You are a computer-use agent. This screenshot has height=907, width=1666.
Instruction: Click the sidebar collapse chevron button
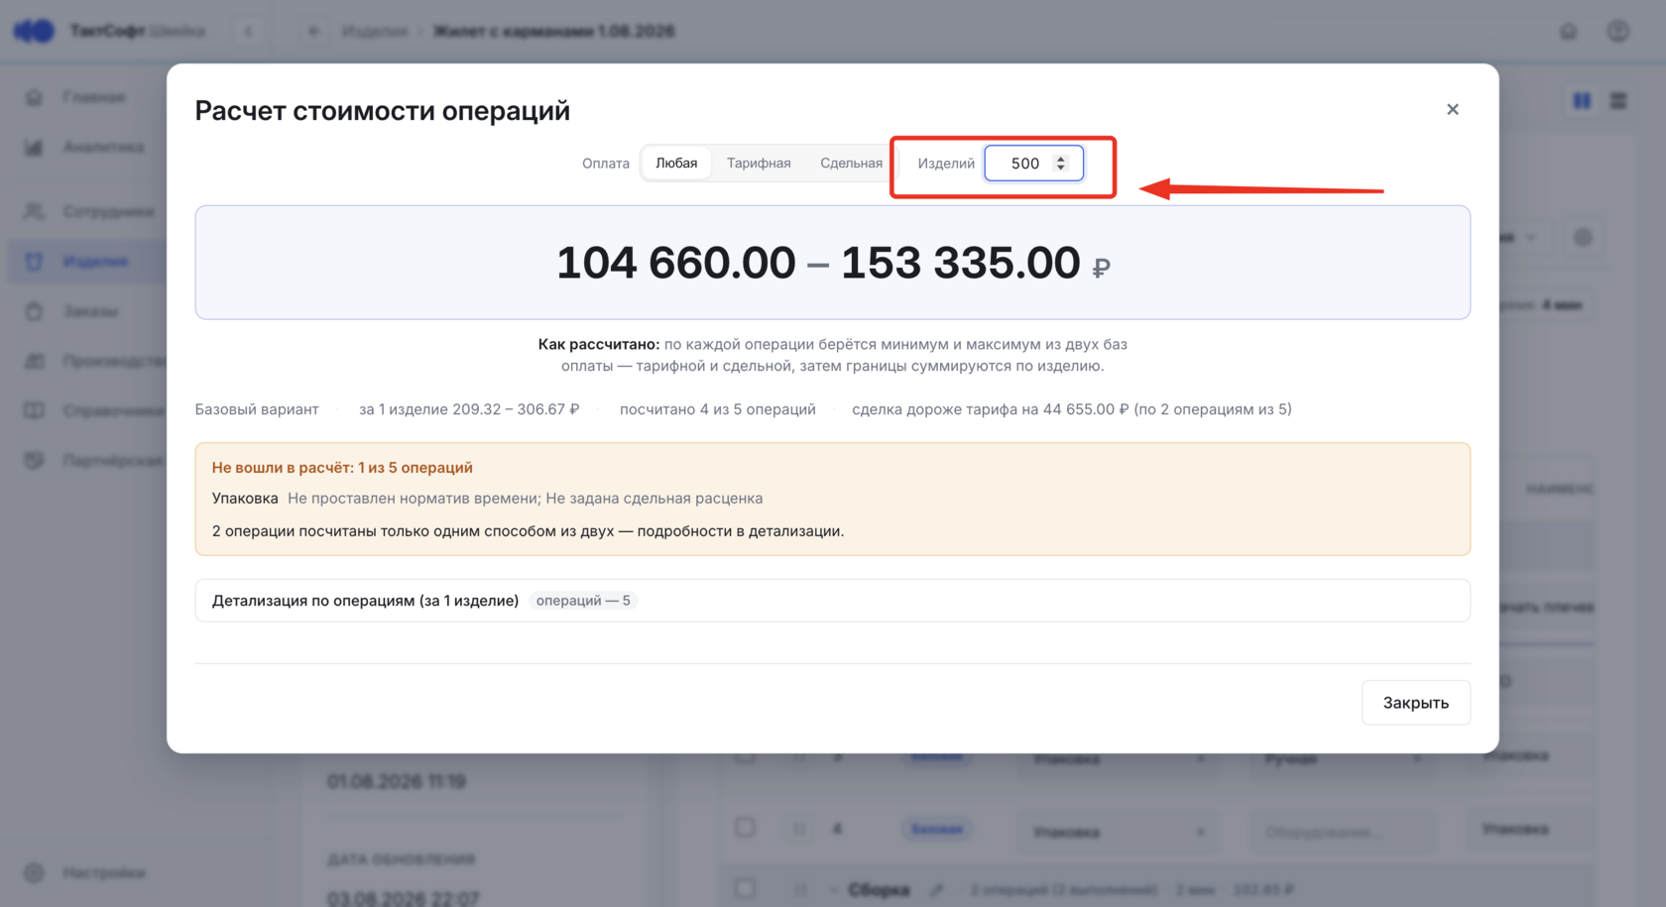[x=248, y=32]
